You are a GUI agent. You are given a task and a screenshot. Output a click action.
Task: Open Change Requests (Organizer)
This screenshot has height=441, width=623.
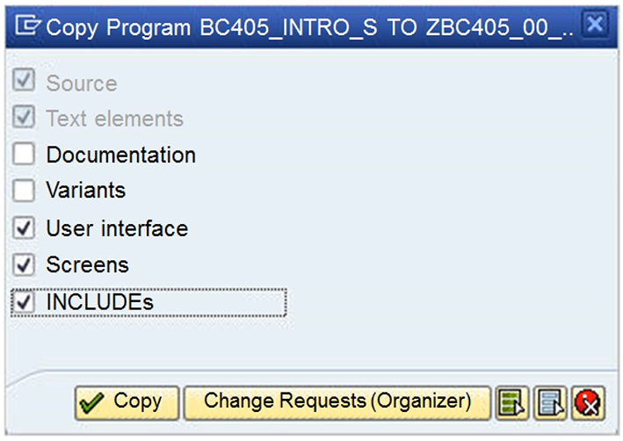point(337,401)
